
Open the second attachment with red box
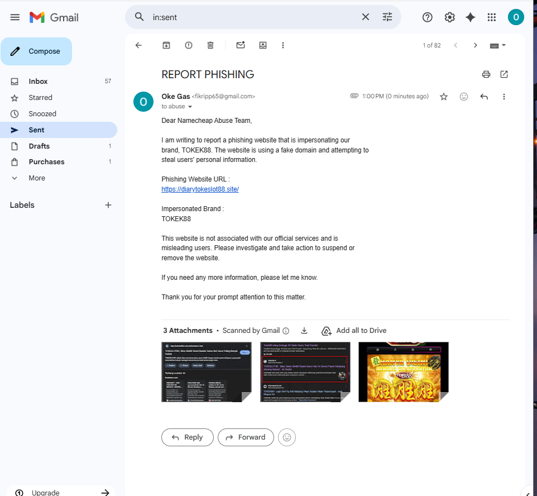coord(305,372)
